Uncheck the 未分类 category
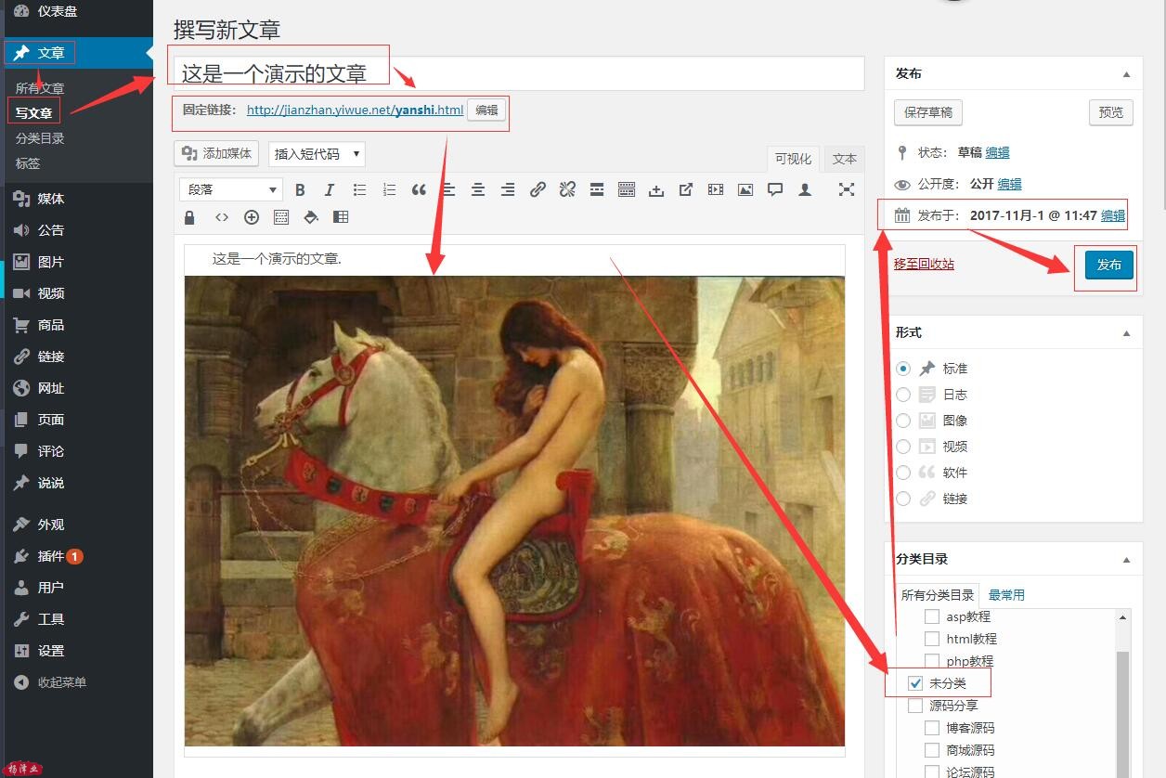 coord(915,683)
